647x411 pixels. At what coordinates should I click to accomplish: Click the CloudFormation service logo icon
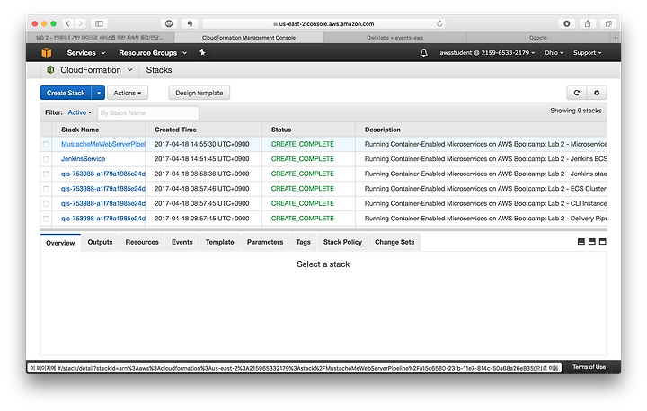pos(50,70)
